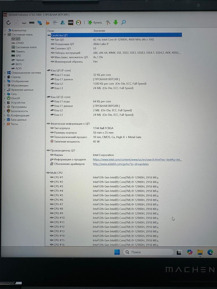The width and height of the screenshot is (217, 289).
Task: Select ЦП in the sidebar tree
Action: pyautogui.click(x=16, y=39)
